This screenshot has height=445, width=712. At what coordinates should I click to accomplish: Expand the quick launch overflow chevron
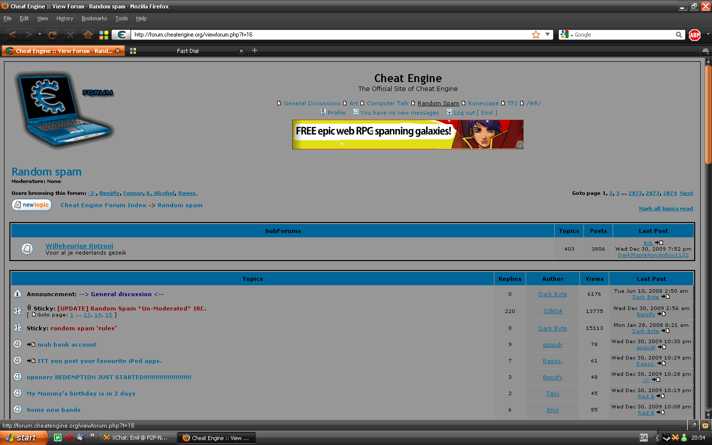point(92,435)
